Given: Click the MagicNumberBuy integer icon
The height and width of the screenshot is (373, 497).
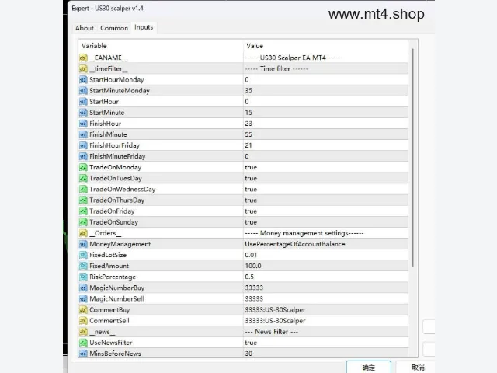Looking at the screenshot, I should [x=83, y=288].
